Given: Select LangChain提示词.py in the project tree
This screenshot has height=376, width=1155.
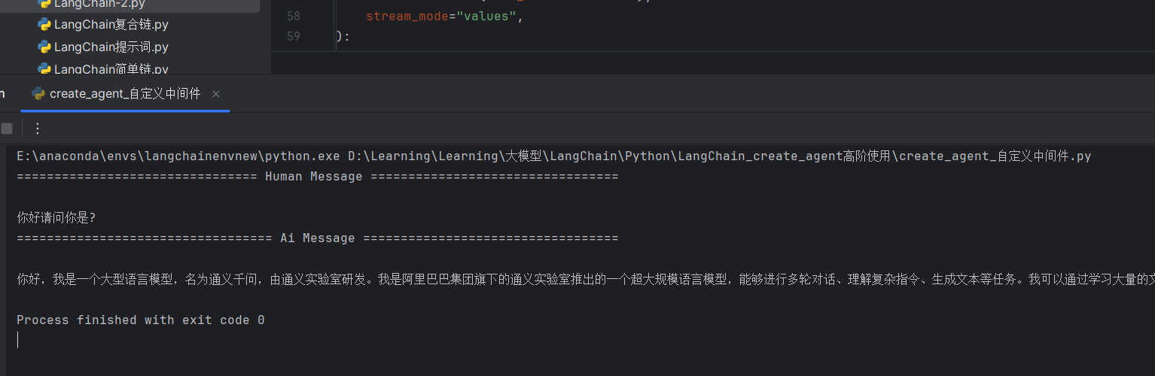Looking at the screenshot, I should (103, 47).
